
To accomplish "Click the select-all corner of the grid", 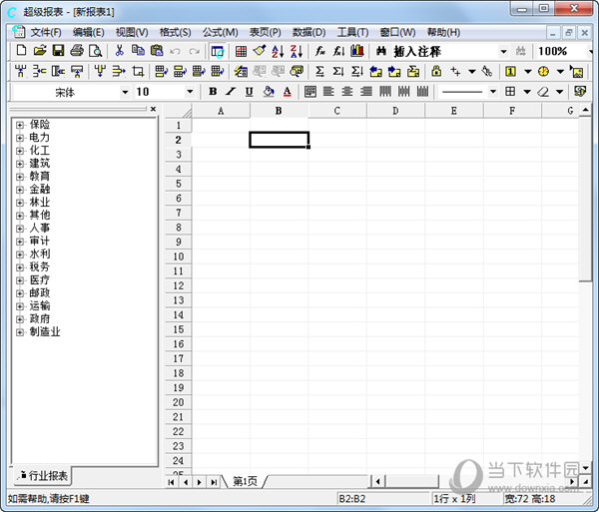I will 179,111.
